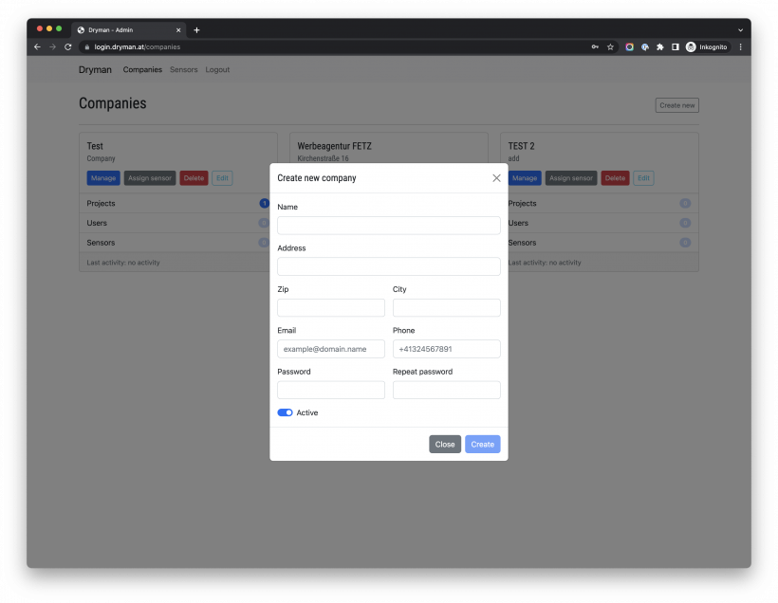Open the browser side panel icon
The width and height of the screenshot is (778, 603).
point(675,46)
